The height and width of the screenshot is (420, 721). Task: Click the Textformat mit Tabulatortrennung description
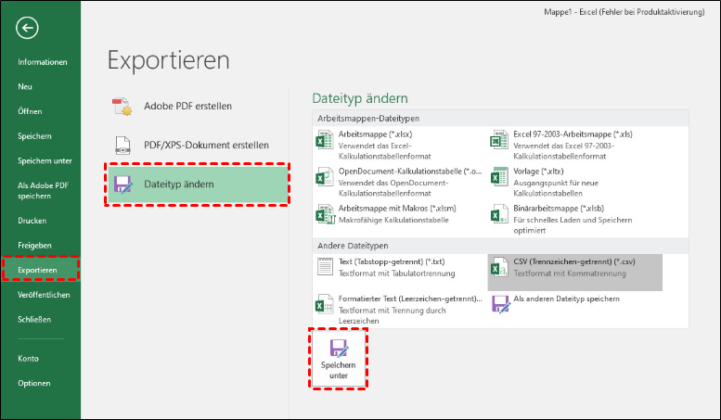[x=397, y=274]
